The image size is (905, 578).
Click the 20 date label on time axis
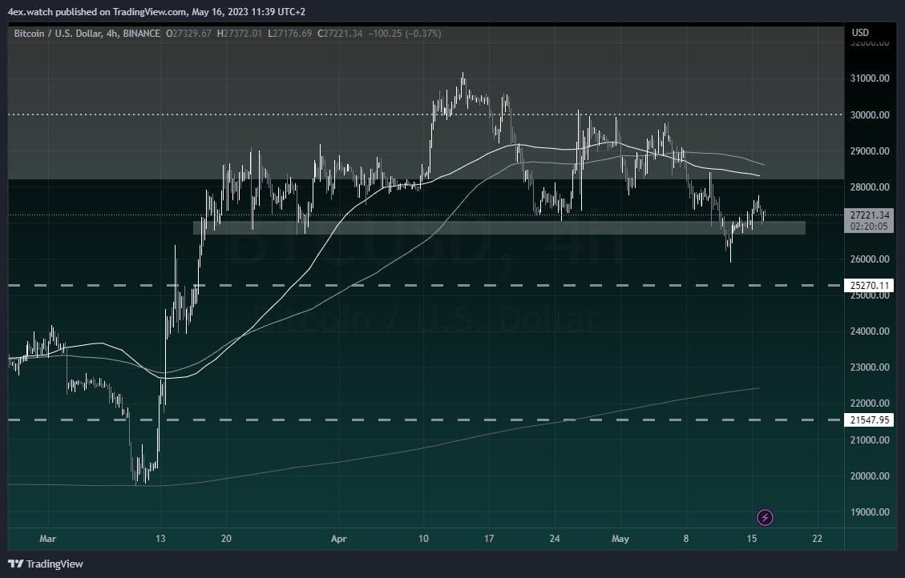pos(226,539)
